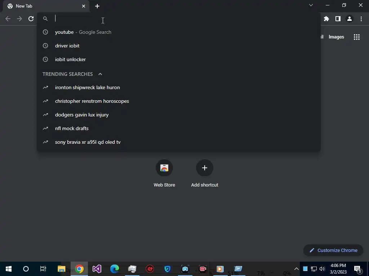The height and width of the screenshot is (276, 369).
Task: Open Customize Chrome
Action: click(333, 250)
